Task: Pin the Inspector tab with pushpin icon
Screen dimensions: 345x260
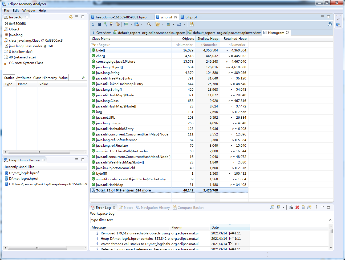Action: coord(83,78)
